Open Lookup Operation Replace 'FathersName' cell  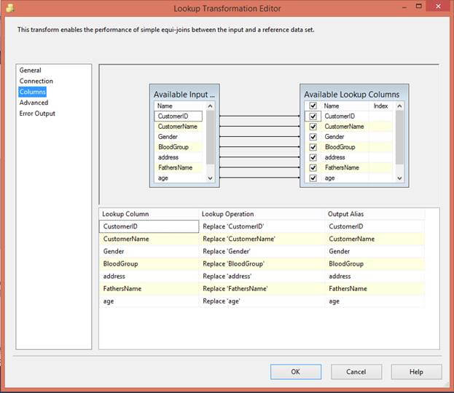pyautogui.click(x=262, y=289)
